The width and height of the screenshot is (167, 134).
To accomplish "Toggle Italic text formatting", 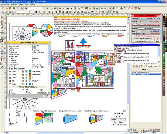I will pos(53,12).
